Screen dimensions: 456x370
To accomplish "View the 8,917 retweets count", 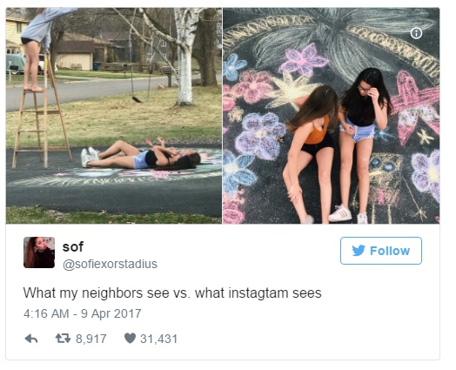I will click(x=91, y=339).
